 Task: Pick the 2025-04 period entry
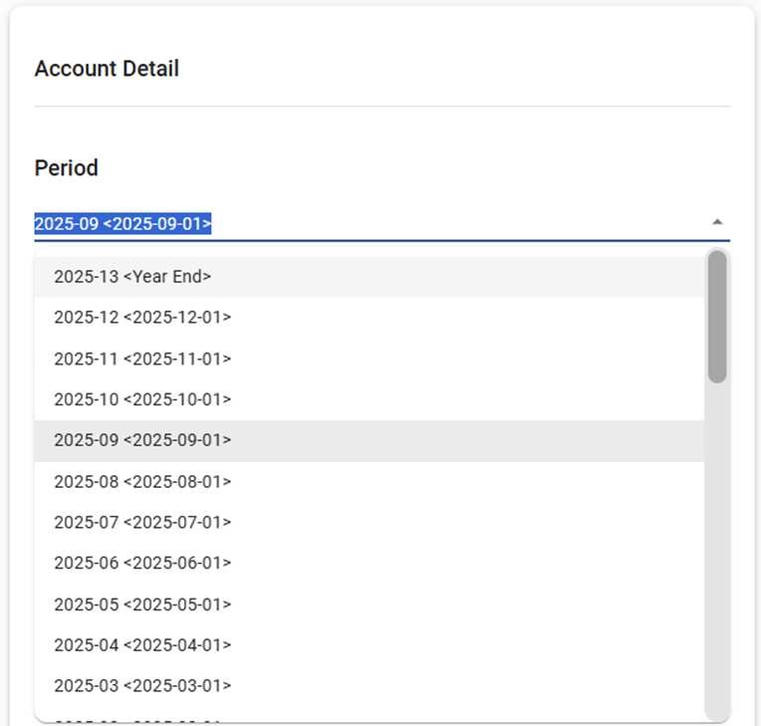(x=142, y=645)
